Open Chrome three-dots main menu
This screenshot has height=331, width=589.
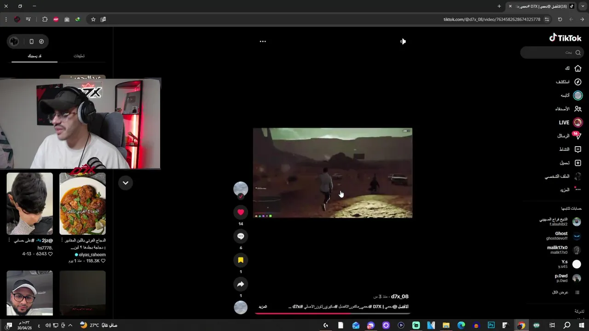tap(6, 19)
